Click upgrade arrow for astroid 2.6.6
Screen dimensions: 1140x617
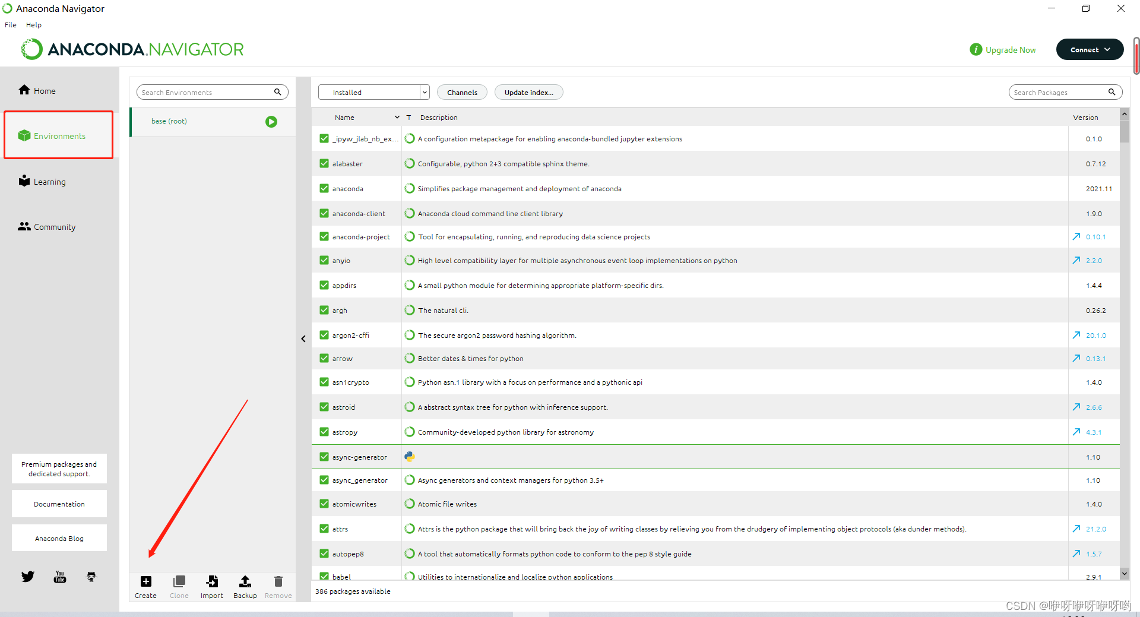[x=1076, y=407]
